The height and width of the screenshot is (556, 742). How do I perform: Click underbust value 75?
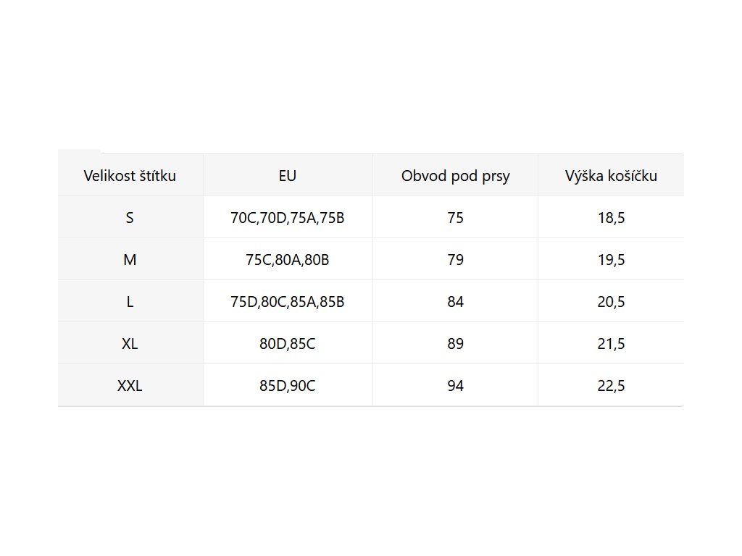click(x=455, y=218)
